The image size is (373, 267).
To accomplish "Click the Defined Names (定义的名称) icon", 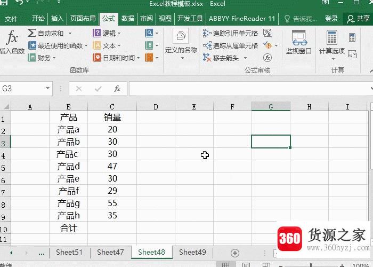I will [x=181, y=36].
